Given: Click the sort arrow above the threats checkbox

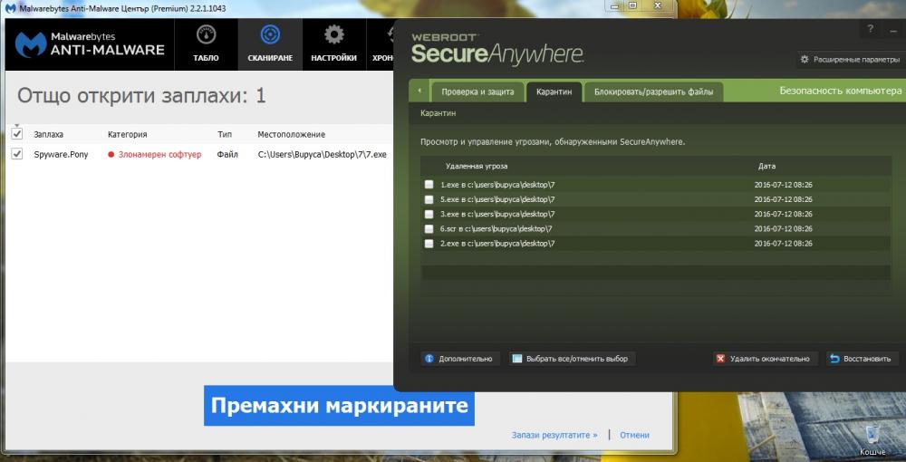Looking at the screenshot, I should (16, 125).
